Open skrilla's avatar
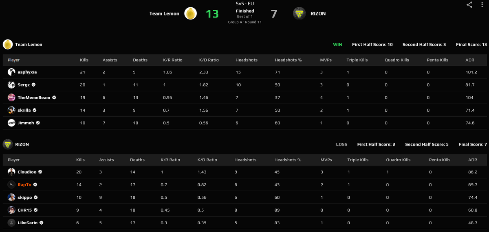 pos(11,110)
